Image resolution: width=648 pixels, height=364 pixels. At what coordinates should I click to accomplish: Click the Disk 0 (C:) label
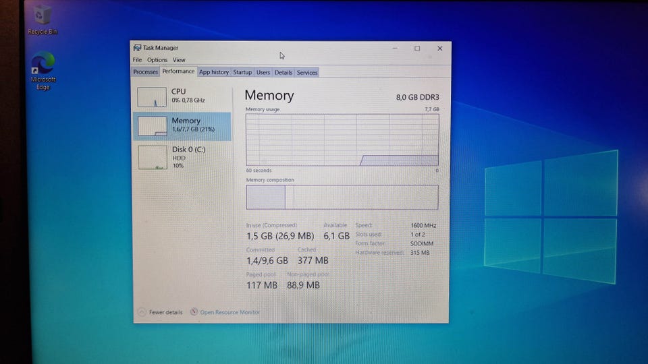point(188,150)
